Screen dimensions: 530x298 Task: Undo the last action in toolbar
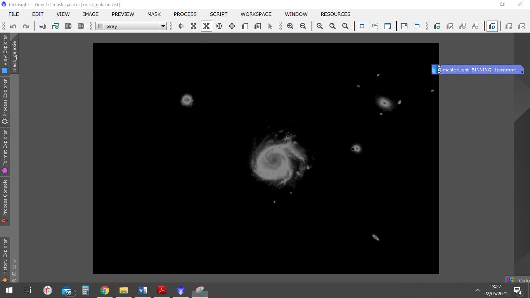[13, 26]
